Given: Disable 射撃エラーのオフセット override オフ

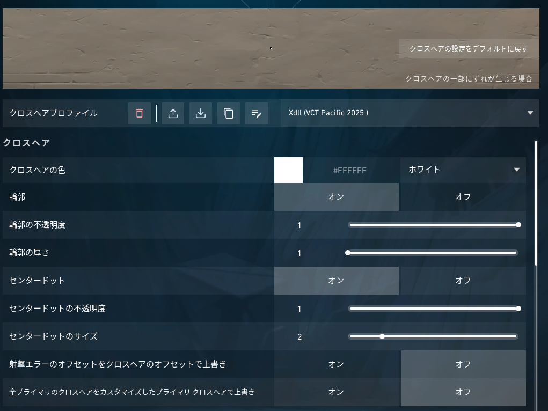Looking at the screenshot, I should pyautogui.click(x=463, y=364).
